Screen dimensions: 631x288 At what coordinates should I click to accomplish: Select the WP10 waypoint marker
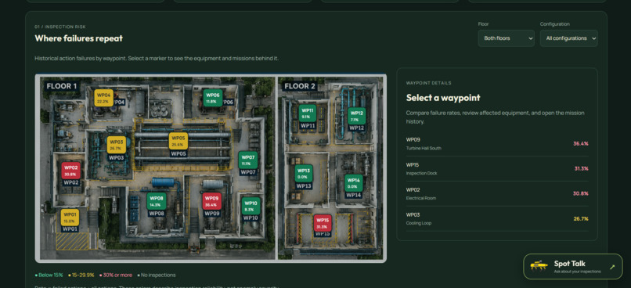pyautogui.click(x=251, y=206)
